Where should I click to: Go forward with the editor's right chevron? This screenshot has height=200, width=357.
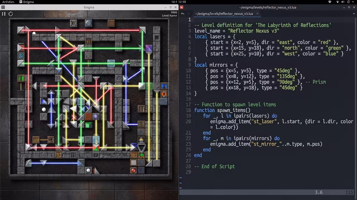(189, 14)
